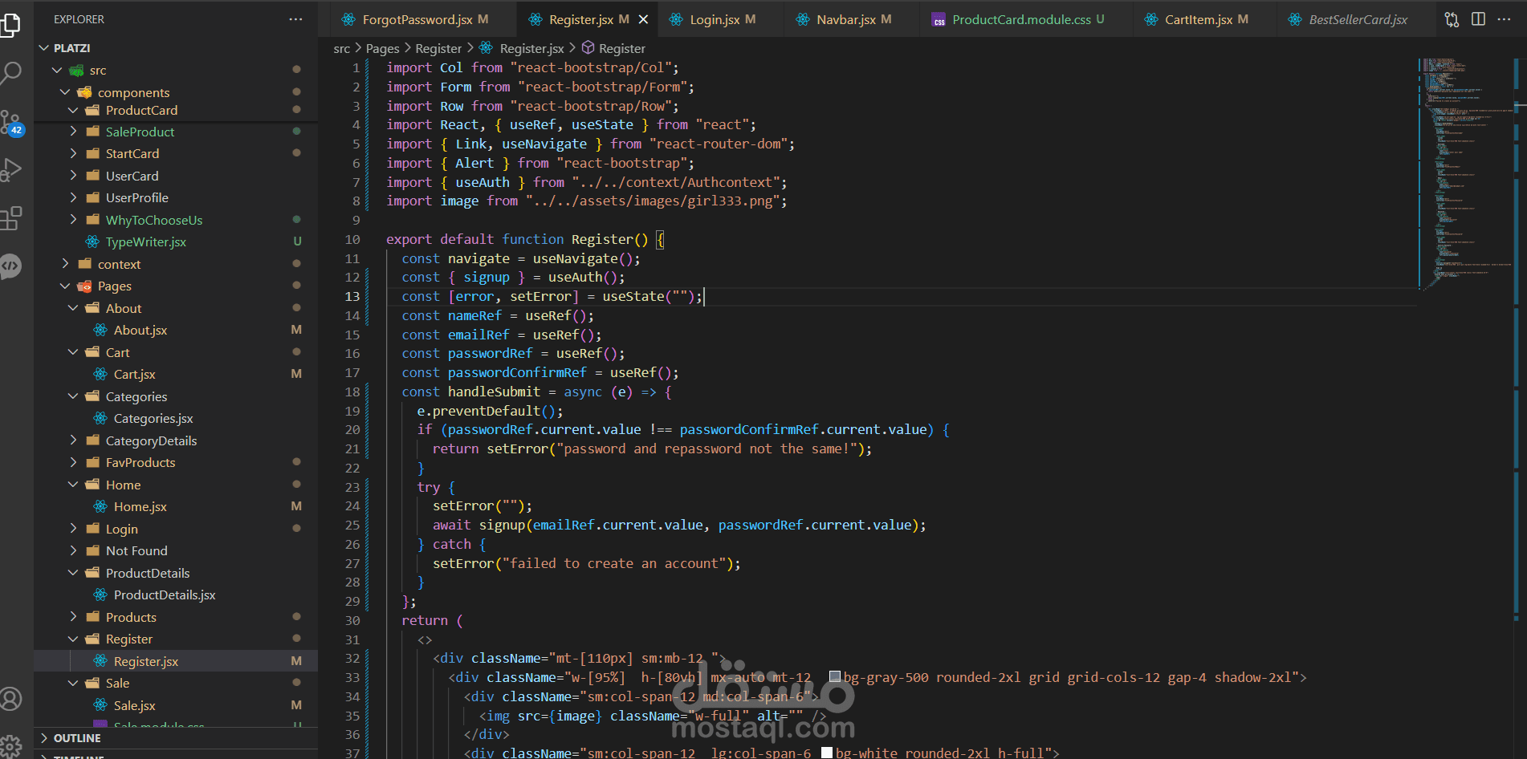Click the minimap code overview
Screen dimensions: 1527x759
click(1465, 172)
